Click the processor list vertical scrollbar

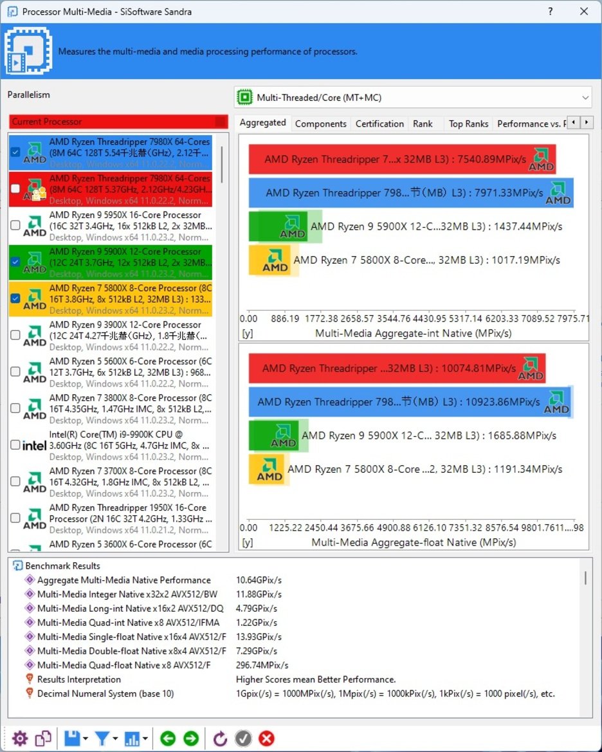click(x=222, y=165)
